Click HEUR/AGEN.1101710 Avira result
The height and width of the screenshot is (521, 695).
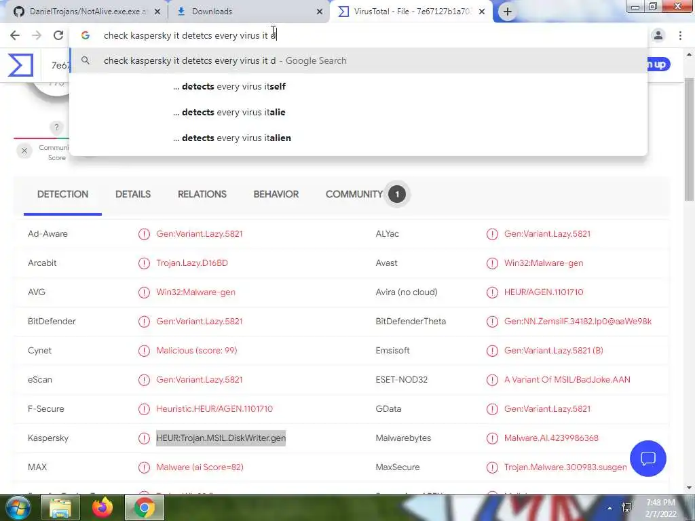544,292
